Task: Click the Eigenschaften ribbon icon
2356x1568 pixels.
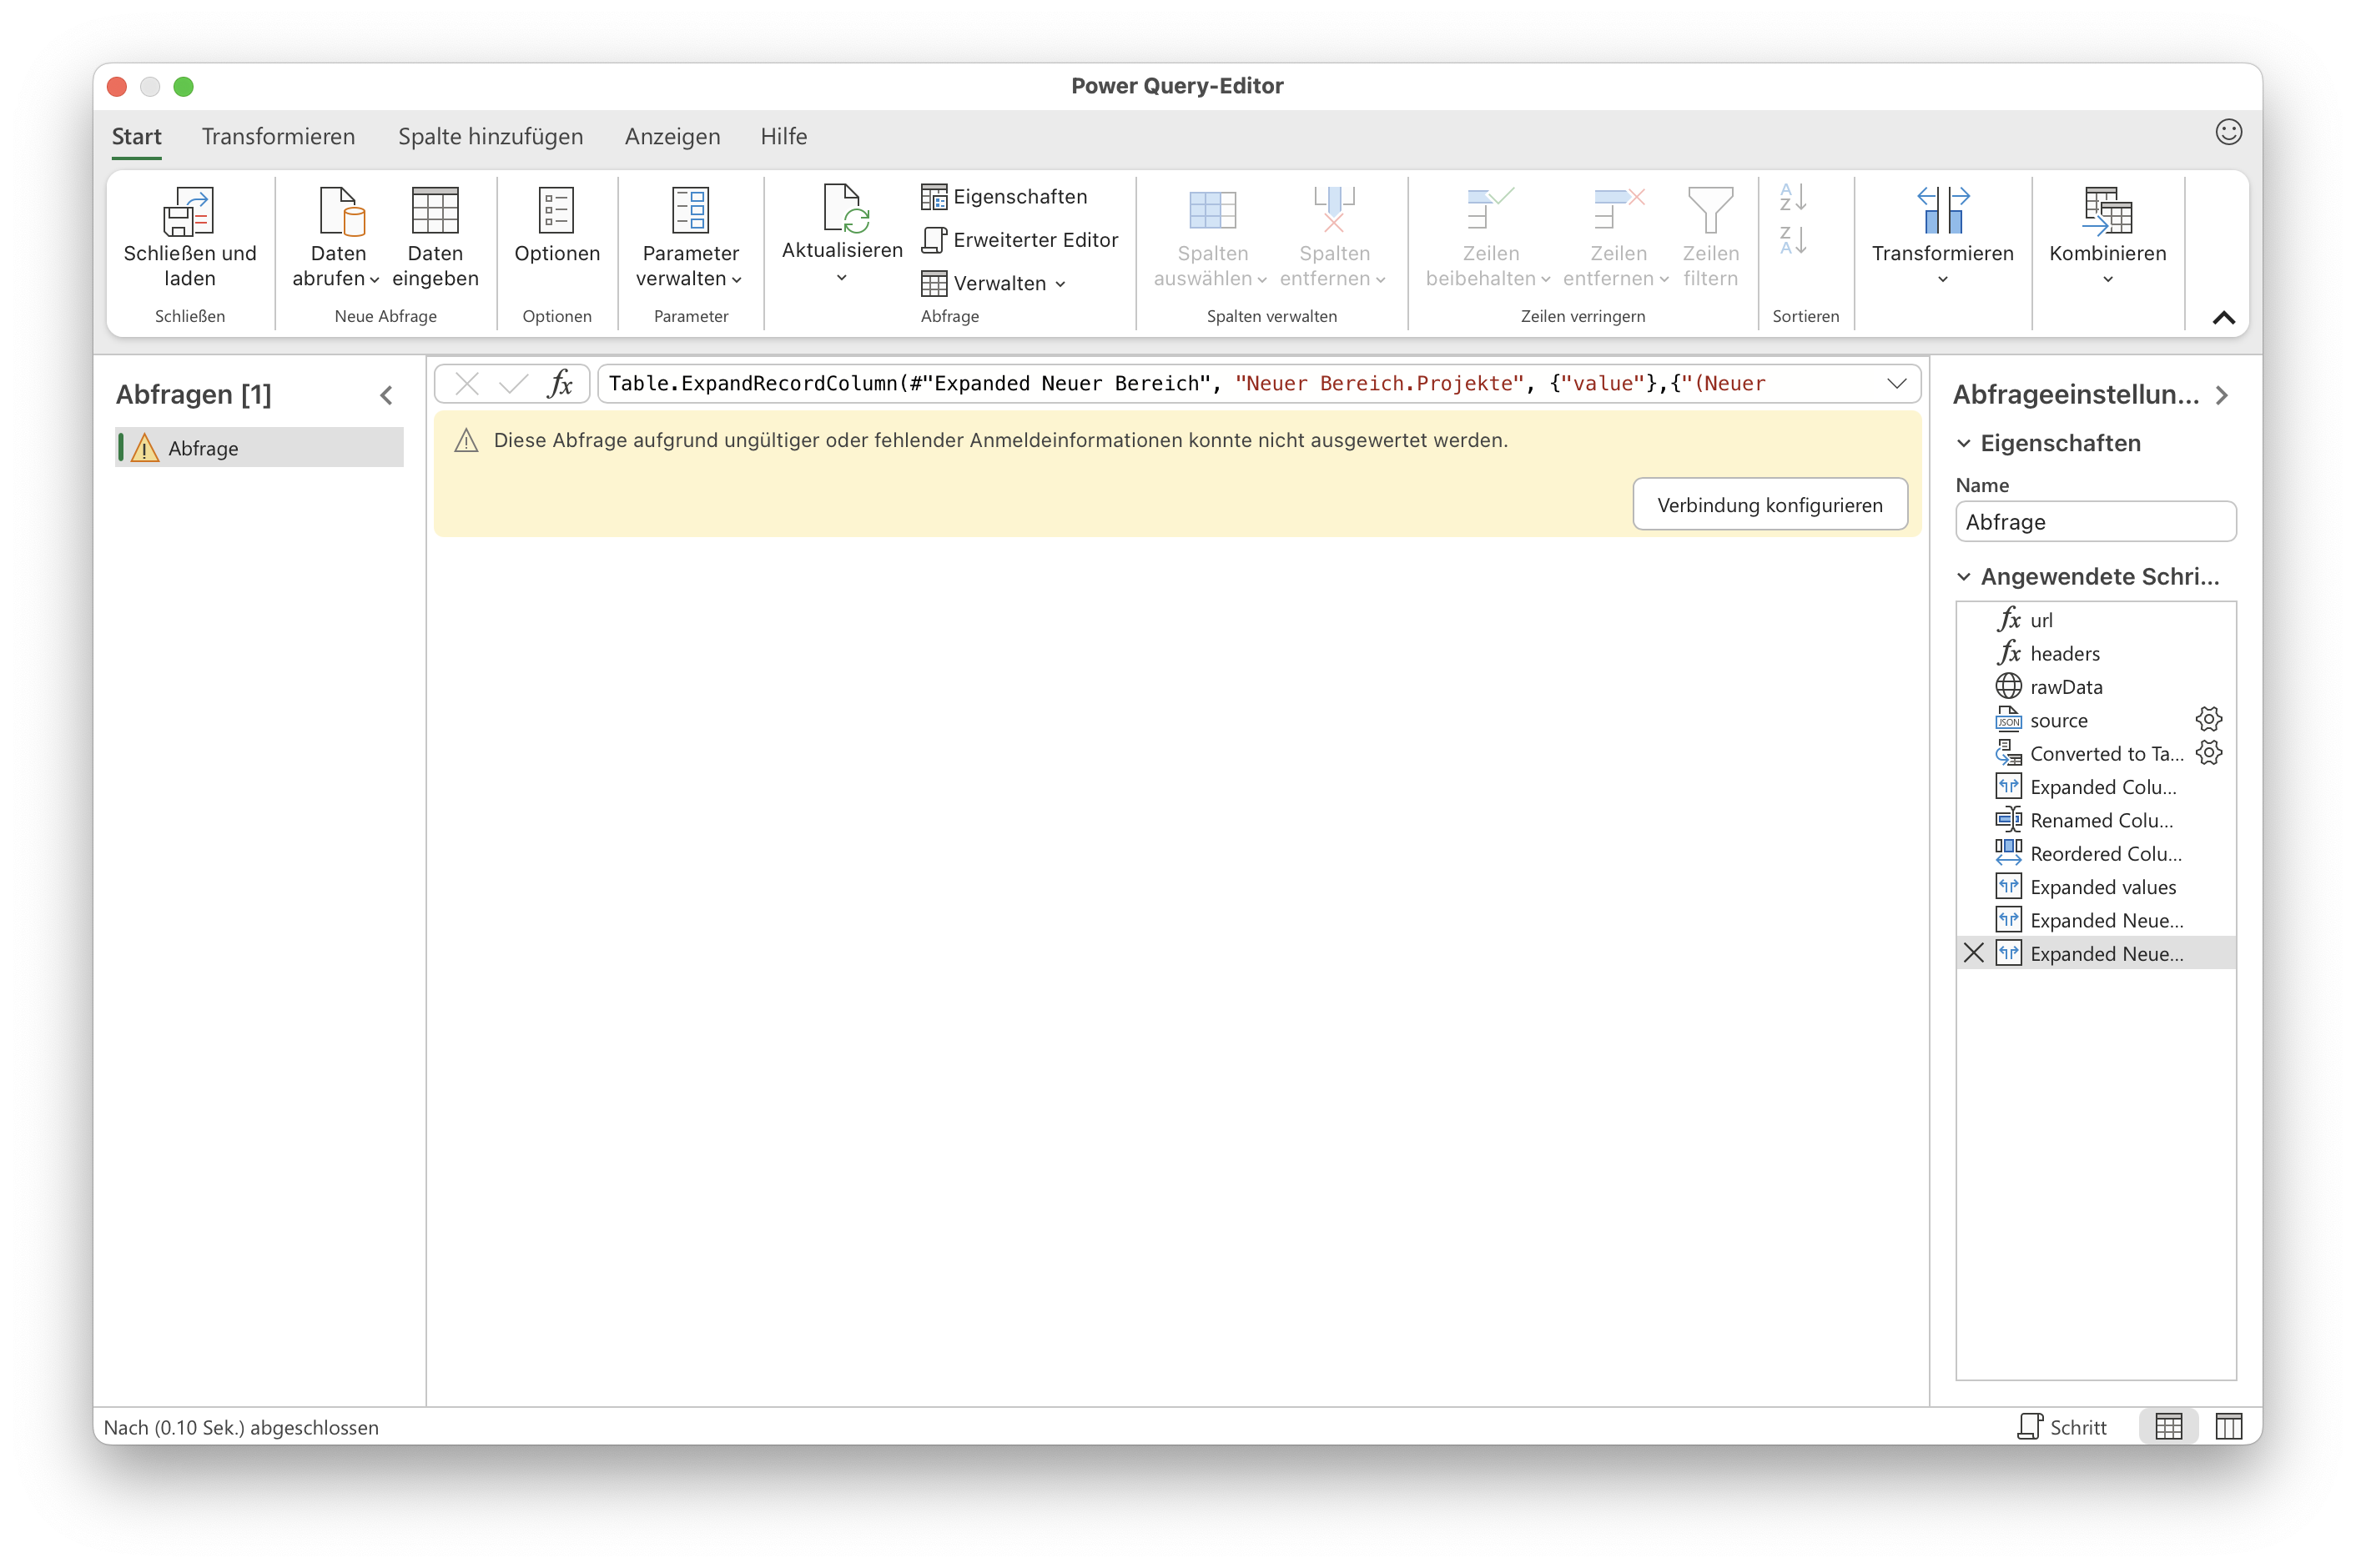Action: point(934,197)
